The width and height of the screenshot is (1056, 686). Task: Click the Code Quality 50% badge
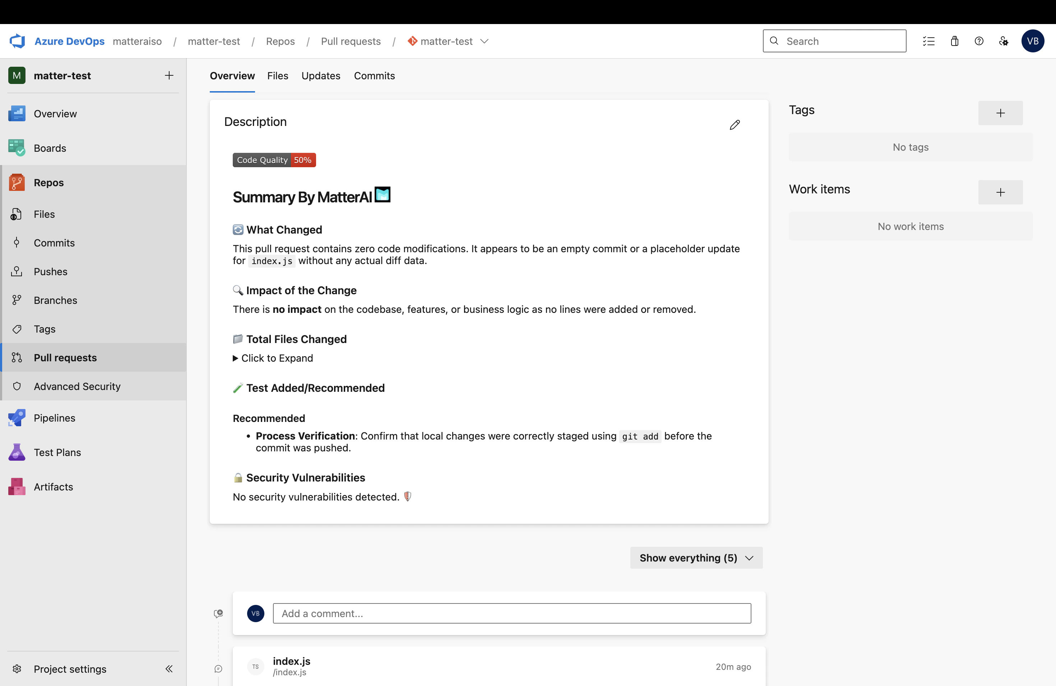(x=274, y=160)
